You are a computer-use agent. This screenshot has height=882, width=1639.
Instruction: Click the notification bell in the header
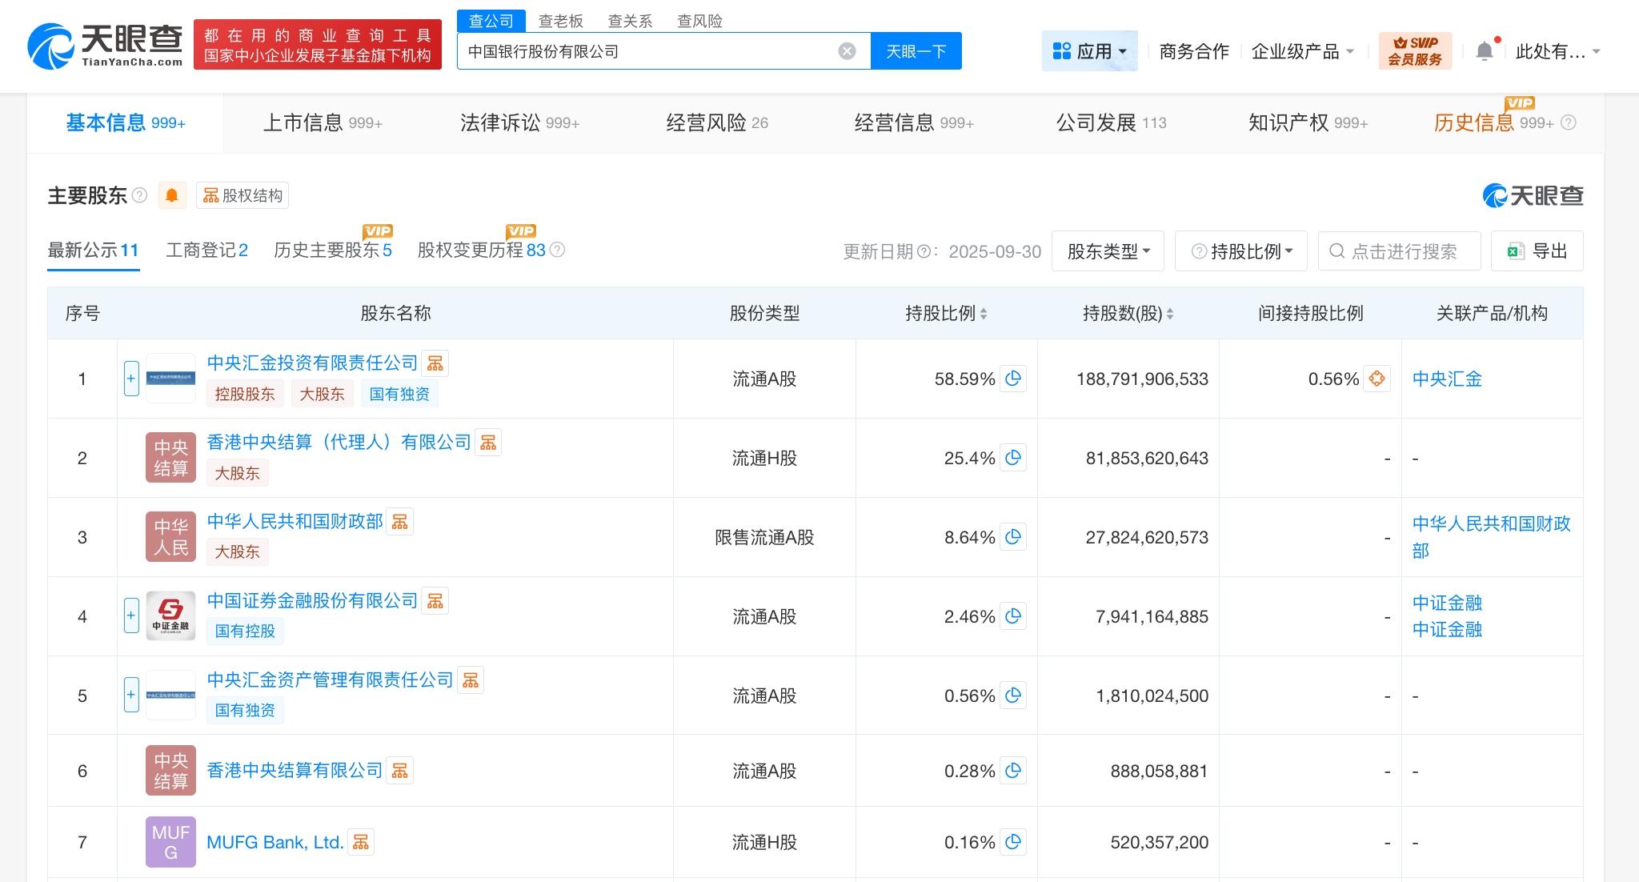point(1484,51)
